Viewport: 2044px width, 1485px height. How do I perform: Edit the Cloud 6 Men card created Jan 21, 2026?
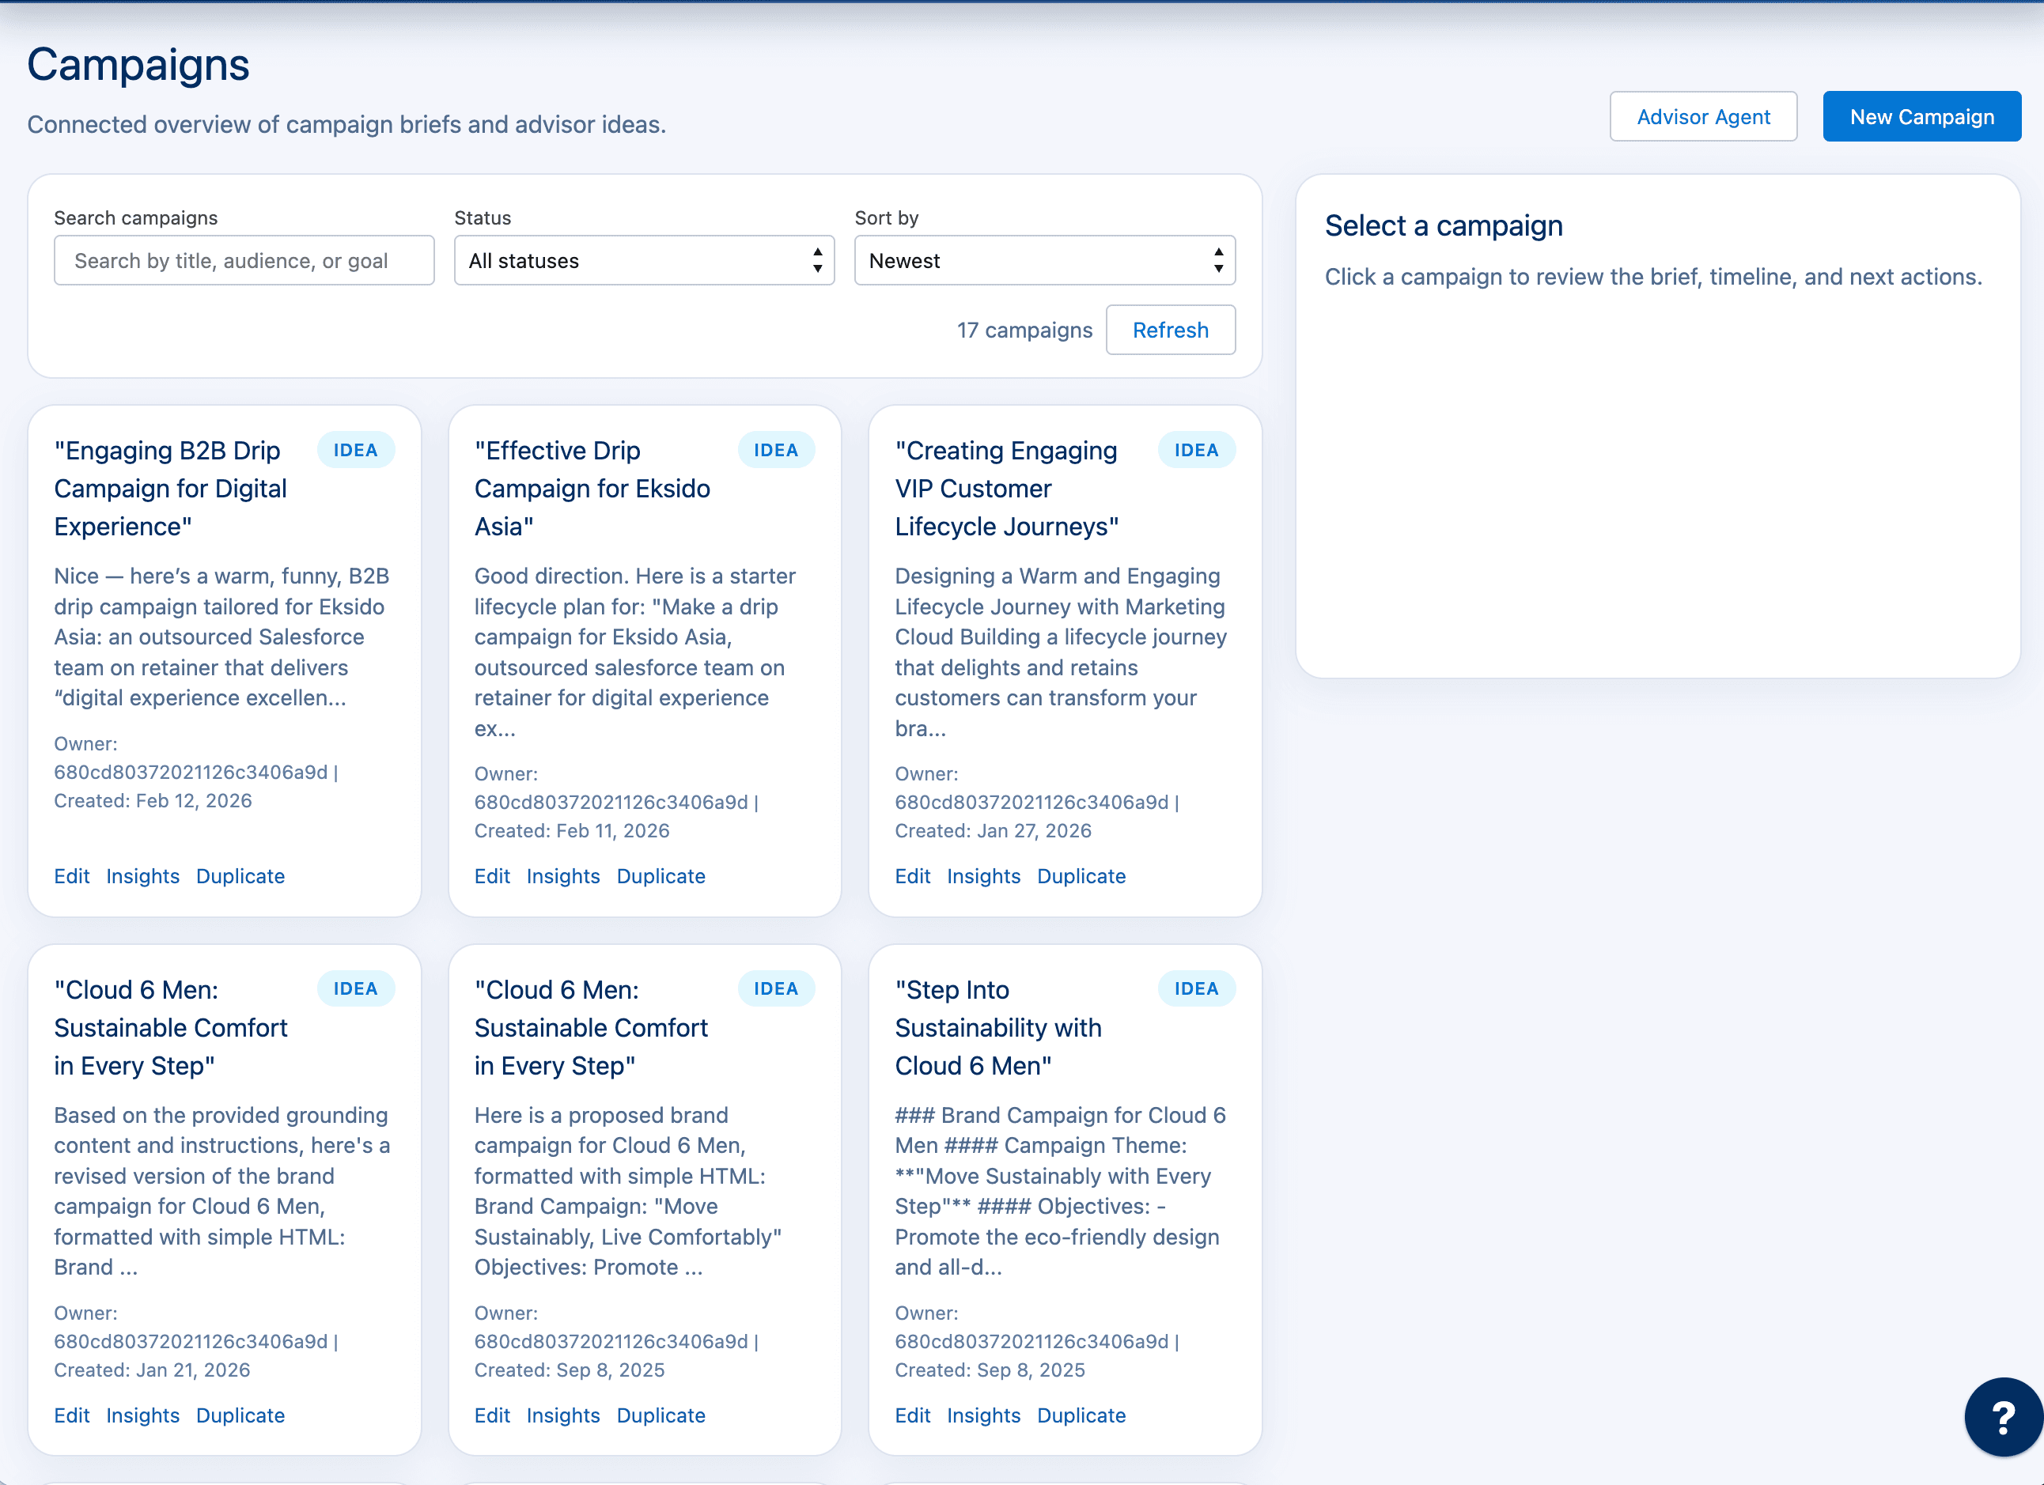[72, 1415]
